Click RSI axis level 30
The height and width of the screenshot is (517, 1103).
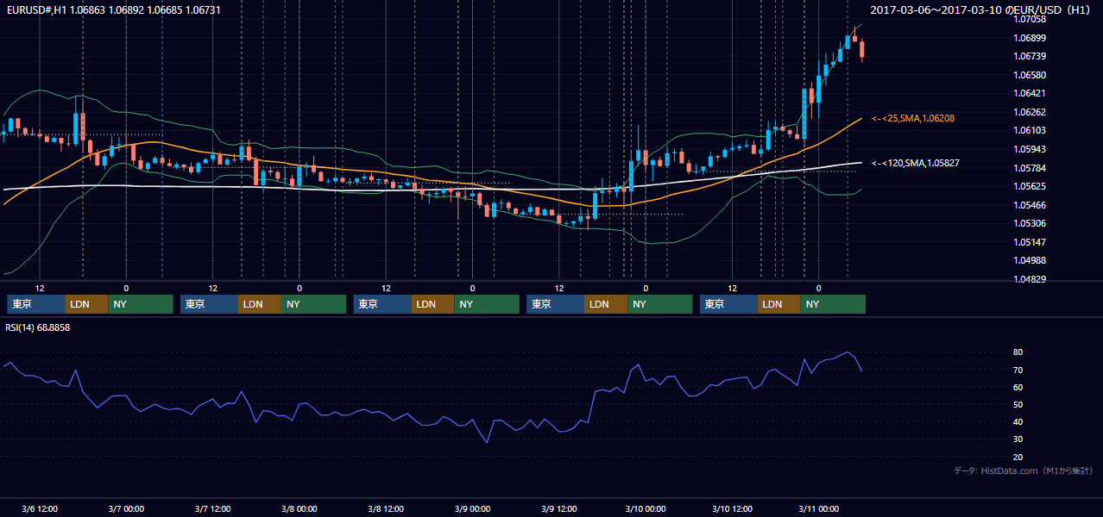[x=1018, y=439]
